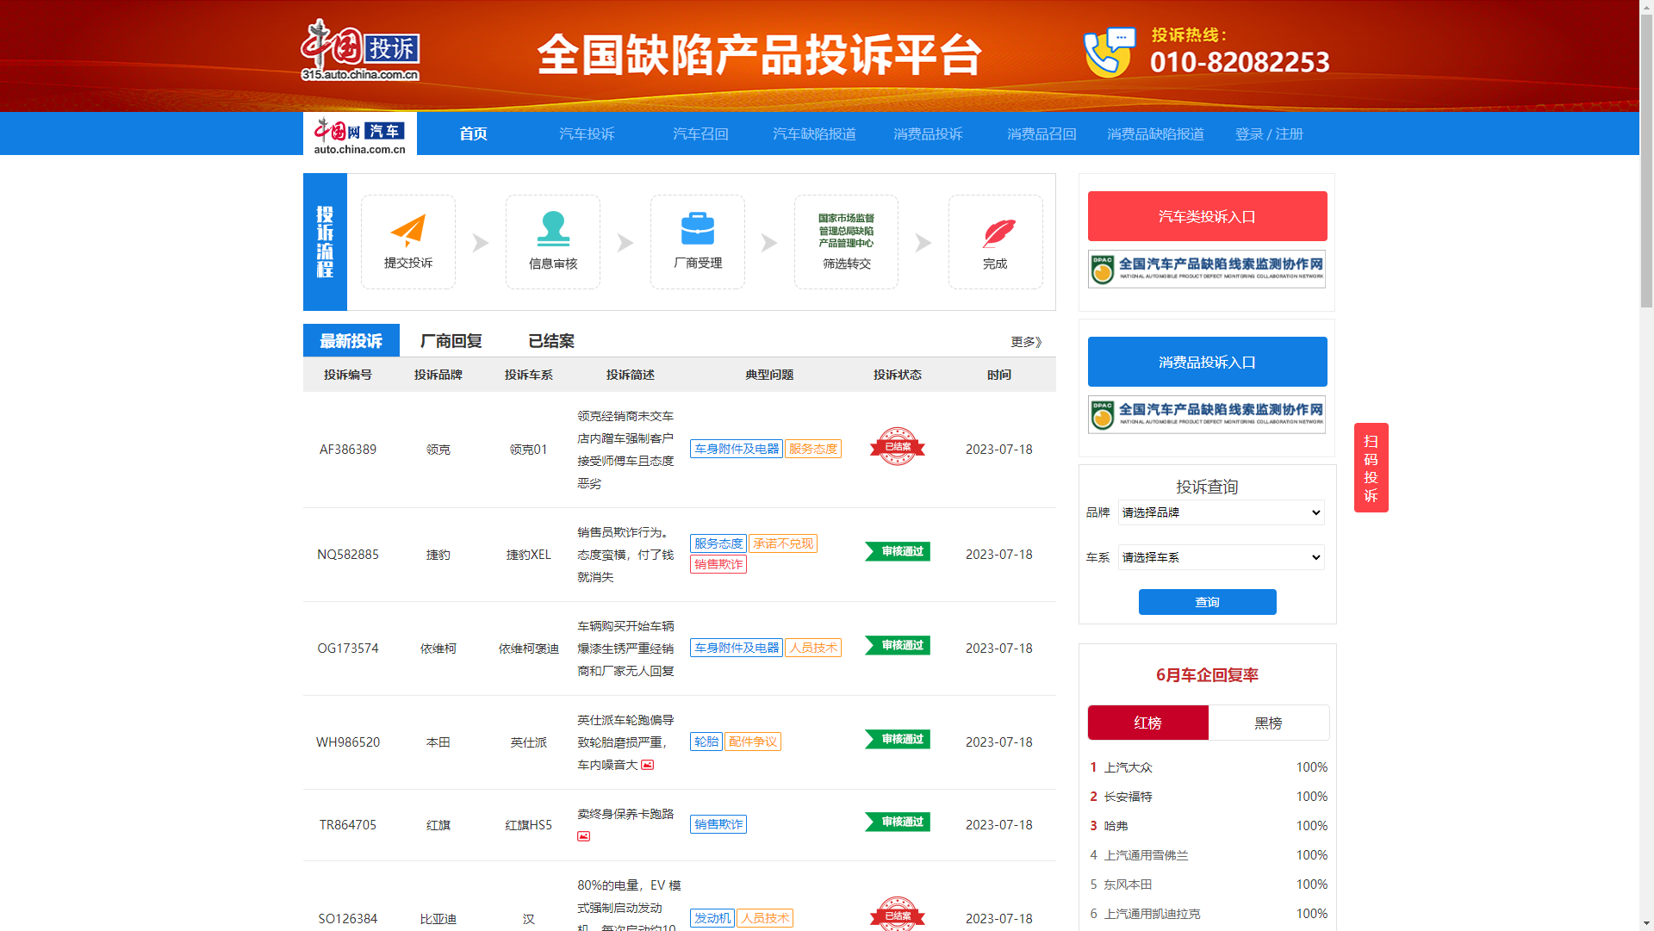Click image icon in 红旗HS5 complaint description

(x=584, y=836)
